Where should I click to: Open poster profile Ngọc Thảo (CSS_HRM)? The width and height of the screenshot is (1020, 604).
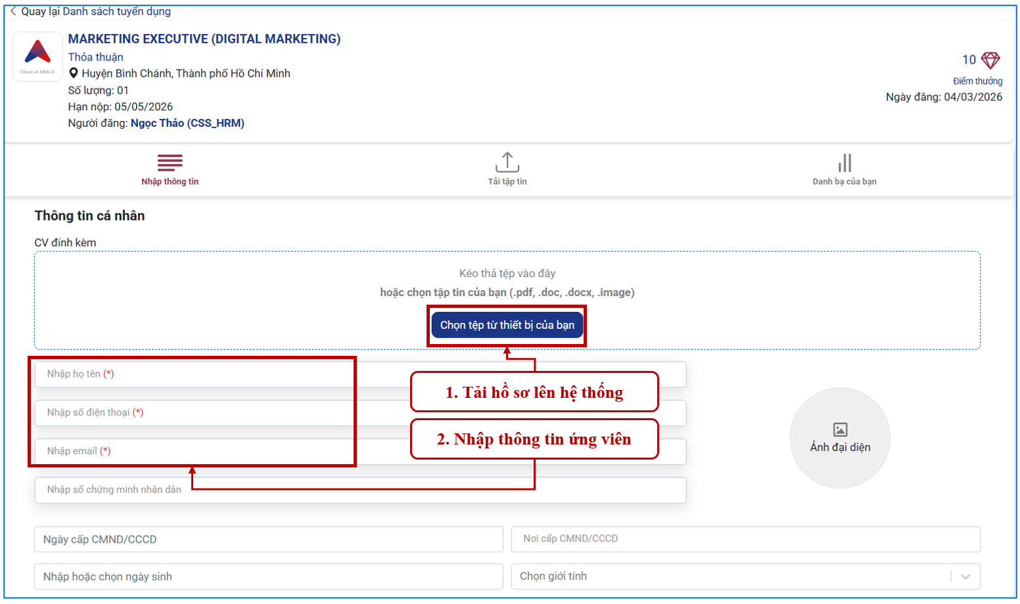click(187, 123)
